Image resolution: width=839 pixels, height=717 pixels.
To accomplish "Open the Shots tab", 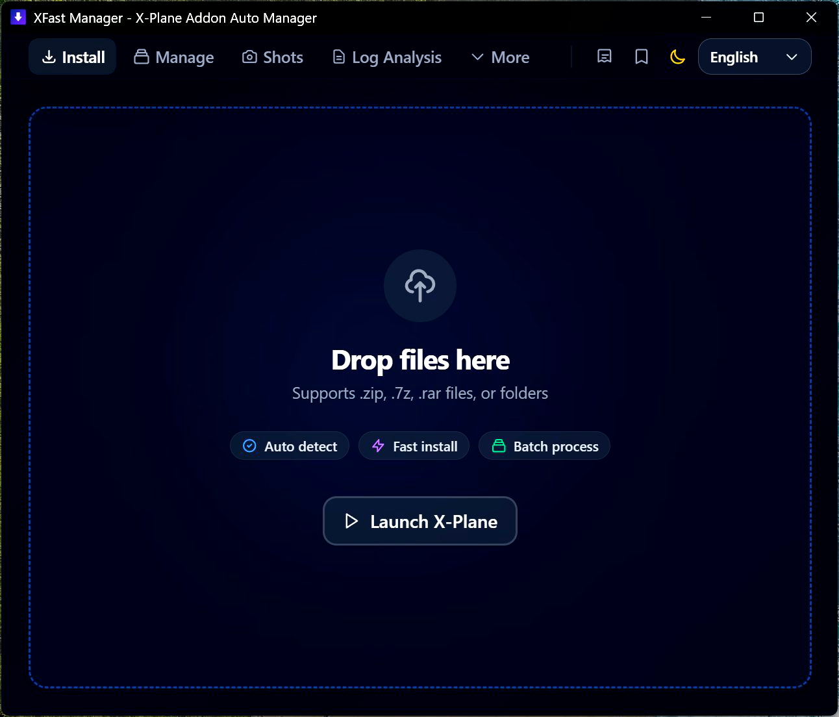I will [x=272, y=57].
